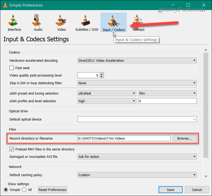Open the Hotkeys preferences icon
Screen dimensions: 212x196
139,23
